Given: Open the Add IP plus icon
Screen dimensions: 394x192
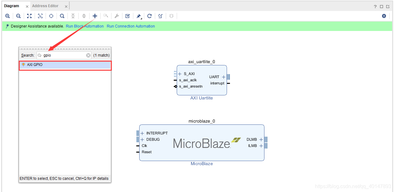Looking at the screenshot, I should point(95,16).
